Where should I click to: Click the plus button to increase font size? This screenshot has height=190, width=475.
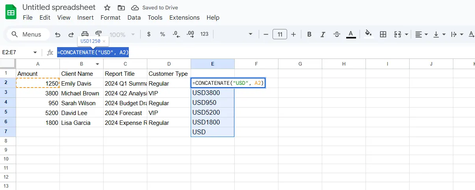point(293,35)
